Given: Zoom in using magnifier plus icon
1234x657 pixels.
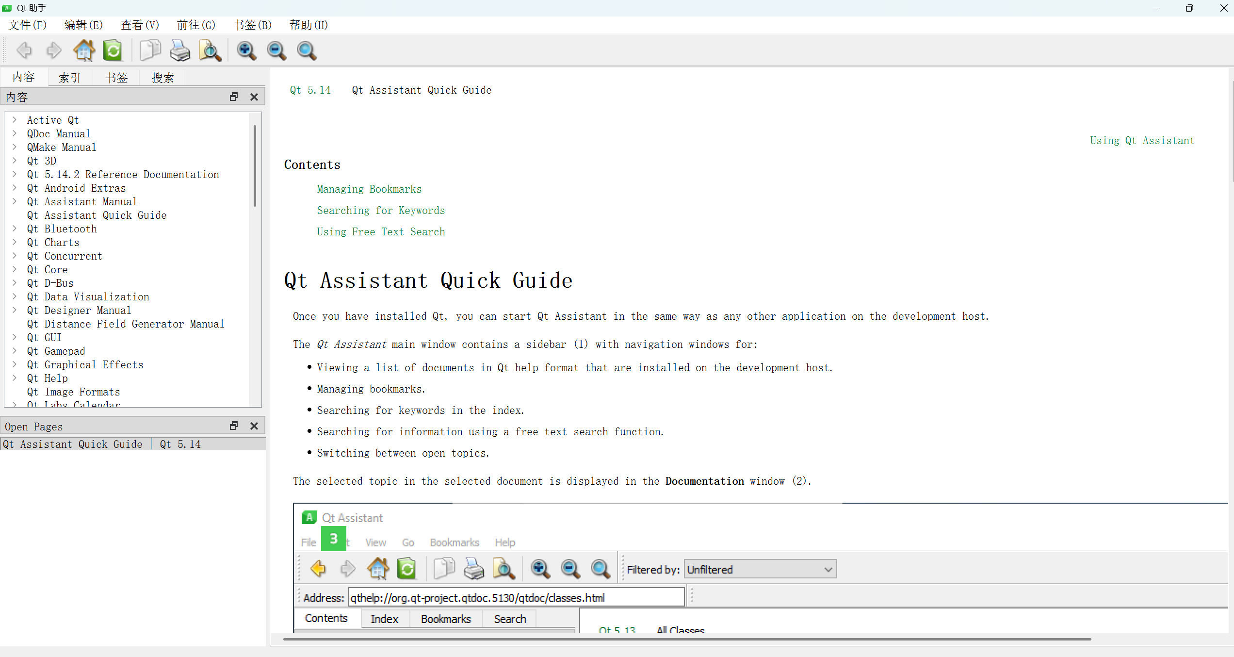Looking at the screenshot, I should (x=246, y=50).
